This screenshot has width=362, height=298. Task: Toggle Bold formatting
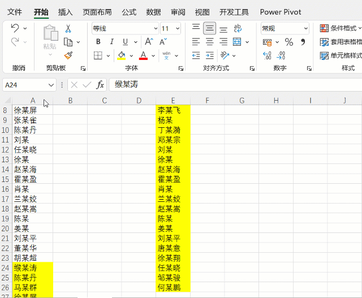click(x=98, y=42)
